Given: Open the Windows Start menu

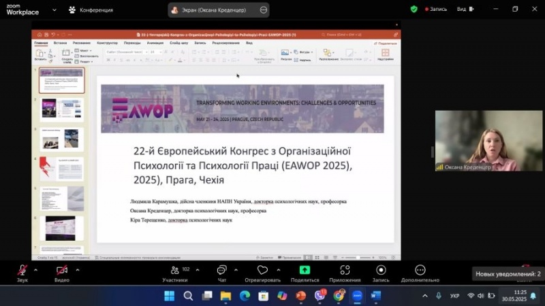Looking at the screenshot, I should (169, 296).
